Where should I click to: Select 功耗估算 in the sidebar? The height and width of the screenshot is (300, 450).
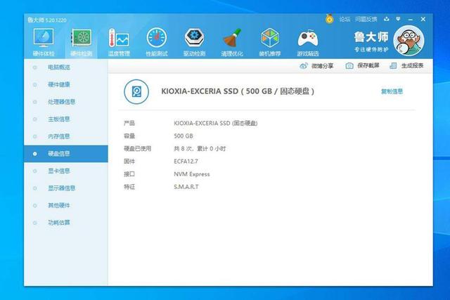click(x=66, y=223)
